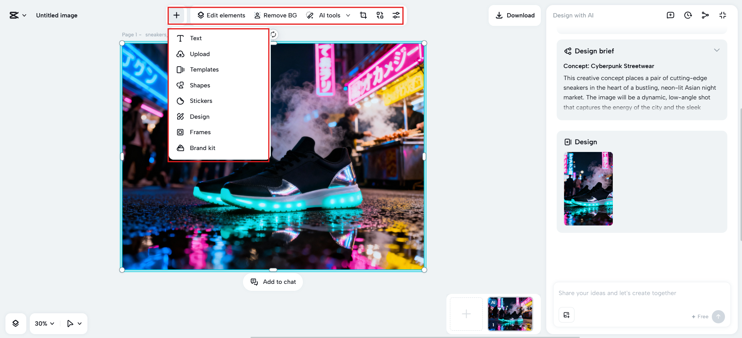Open Design from the add menu

click(x=219, y=117)
